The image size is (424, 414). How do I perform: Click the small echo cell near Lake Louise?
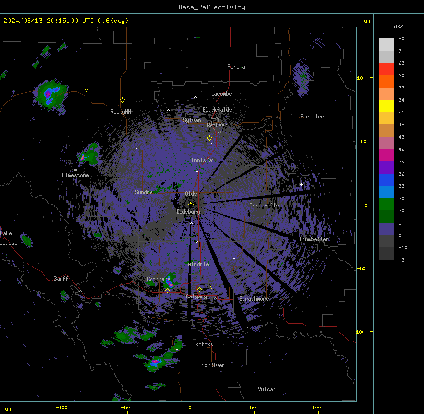point(26,240)
